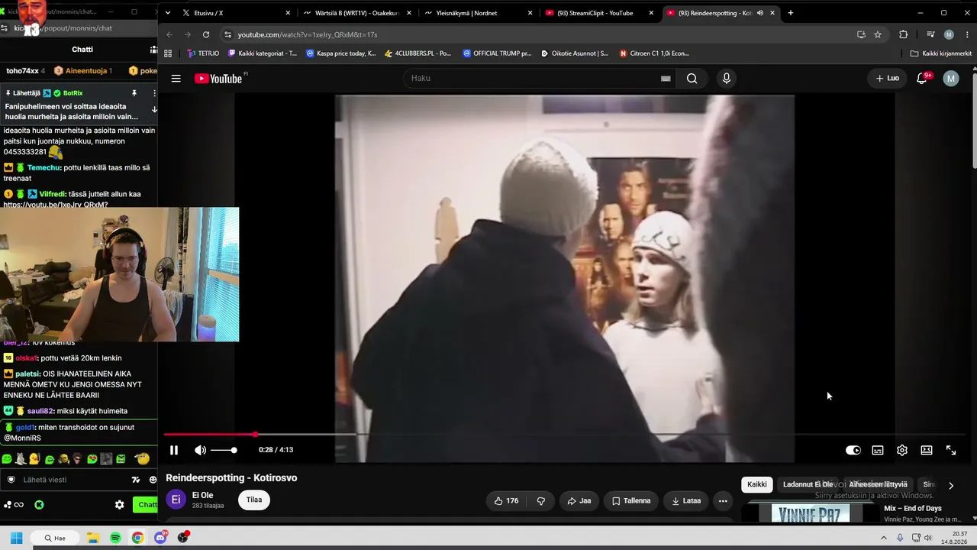Open the Chrome extensions puzzle icon

[x=904, y=34]
